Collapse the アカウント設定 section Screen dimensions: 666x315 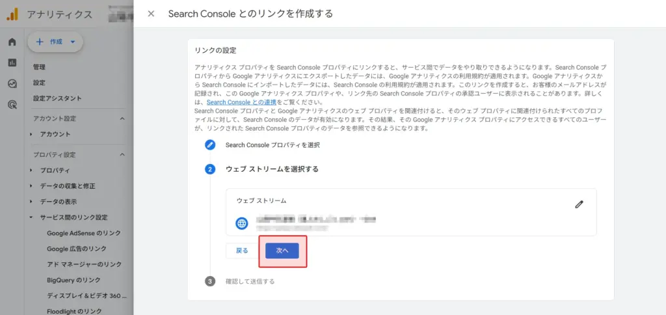tap(122, 118)
